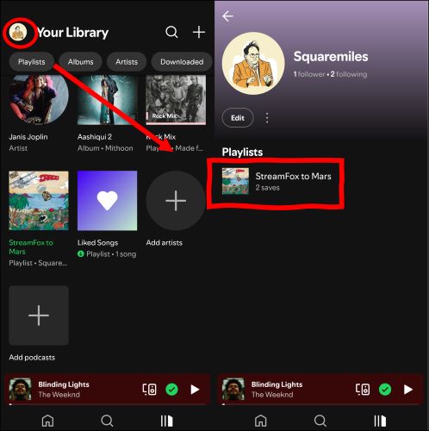Play Blinding Lights in library mini player
Image resolution: width=429 pixels, height=431 pixels.
(x=195, y=390)
